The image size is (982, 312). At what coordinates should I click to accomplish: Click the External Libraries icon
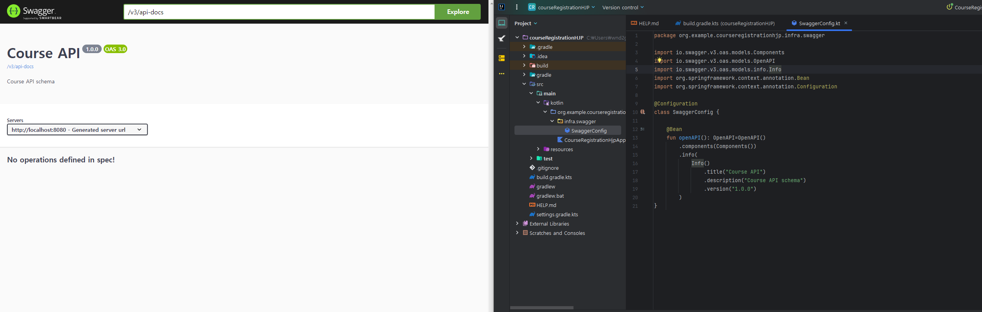(525, 224)
